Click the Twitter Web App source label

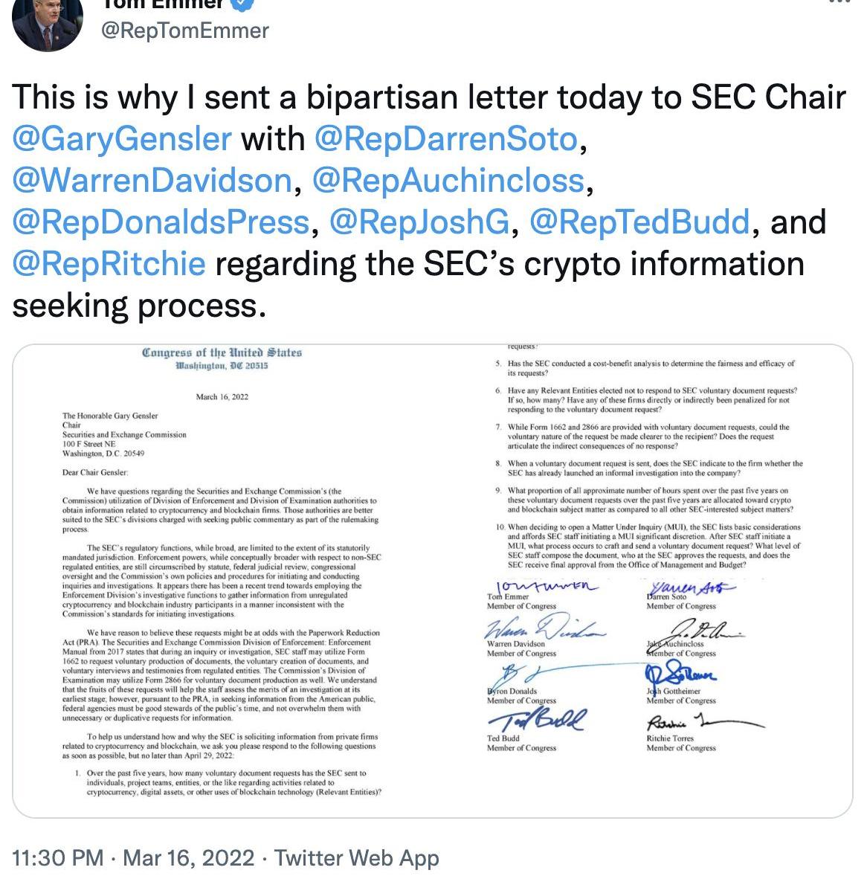(357, 857)
